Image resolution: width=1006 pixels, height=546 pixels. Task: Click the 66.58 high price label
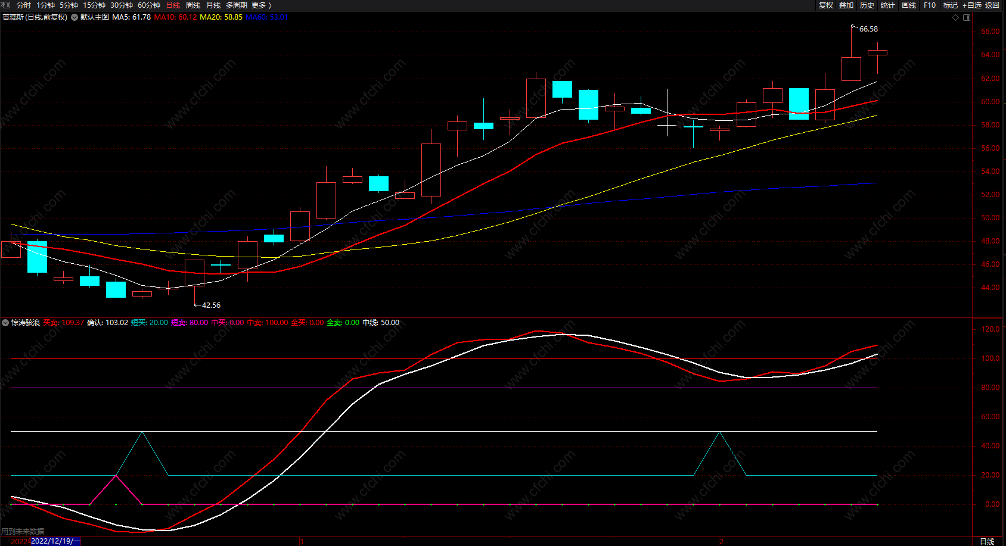[868, 29]
